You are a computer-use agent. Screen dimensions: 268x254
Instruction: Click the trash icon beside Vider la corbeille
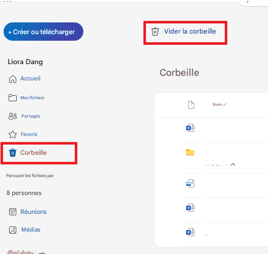pos(155,32)
